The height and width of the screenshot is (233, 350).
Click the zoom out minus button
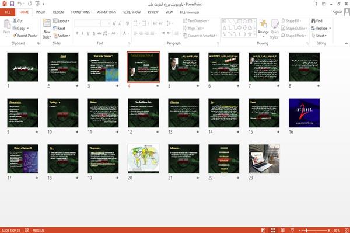[x=300, y=230]
